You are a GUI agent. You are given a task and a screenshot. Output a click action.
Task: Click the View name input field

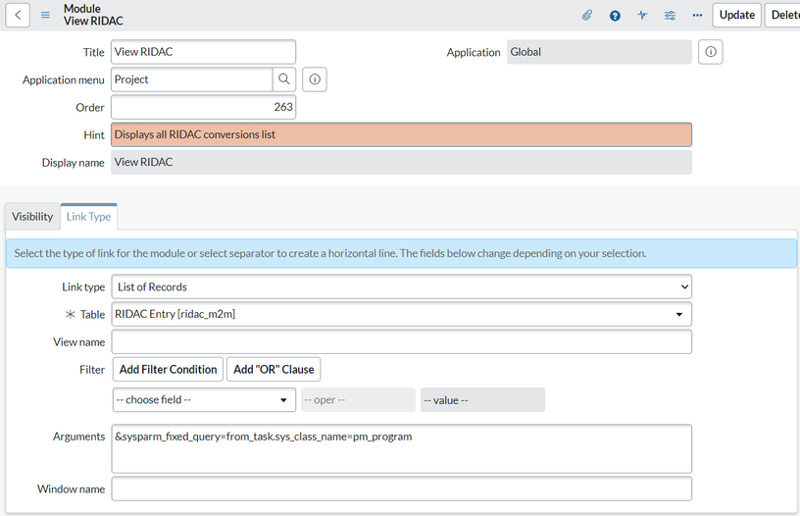[x=402, y=341]
